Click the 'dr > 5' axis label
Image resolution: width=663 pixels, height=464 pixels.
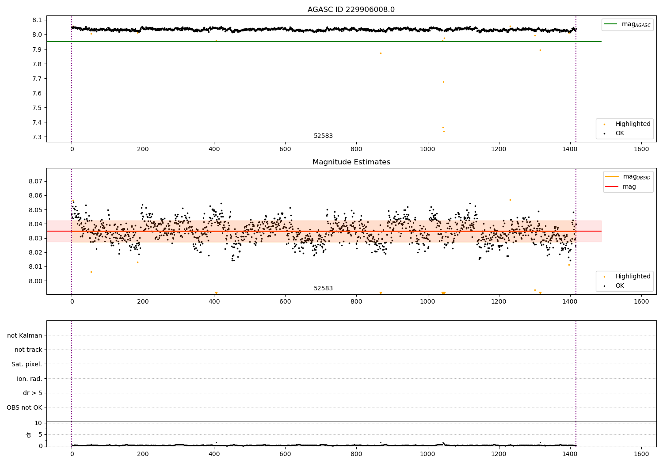tap(33, 393)
